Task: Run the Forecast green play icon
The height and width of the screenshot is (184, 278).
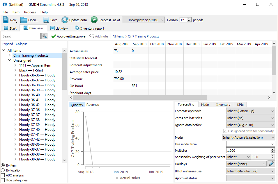Action: pyautogui.click(x=94, y=20)
